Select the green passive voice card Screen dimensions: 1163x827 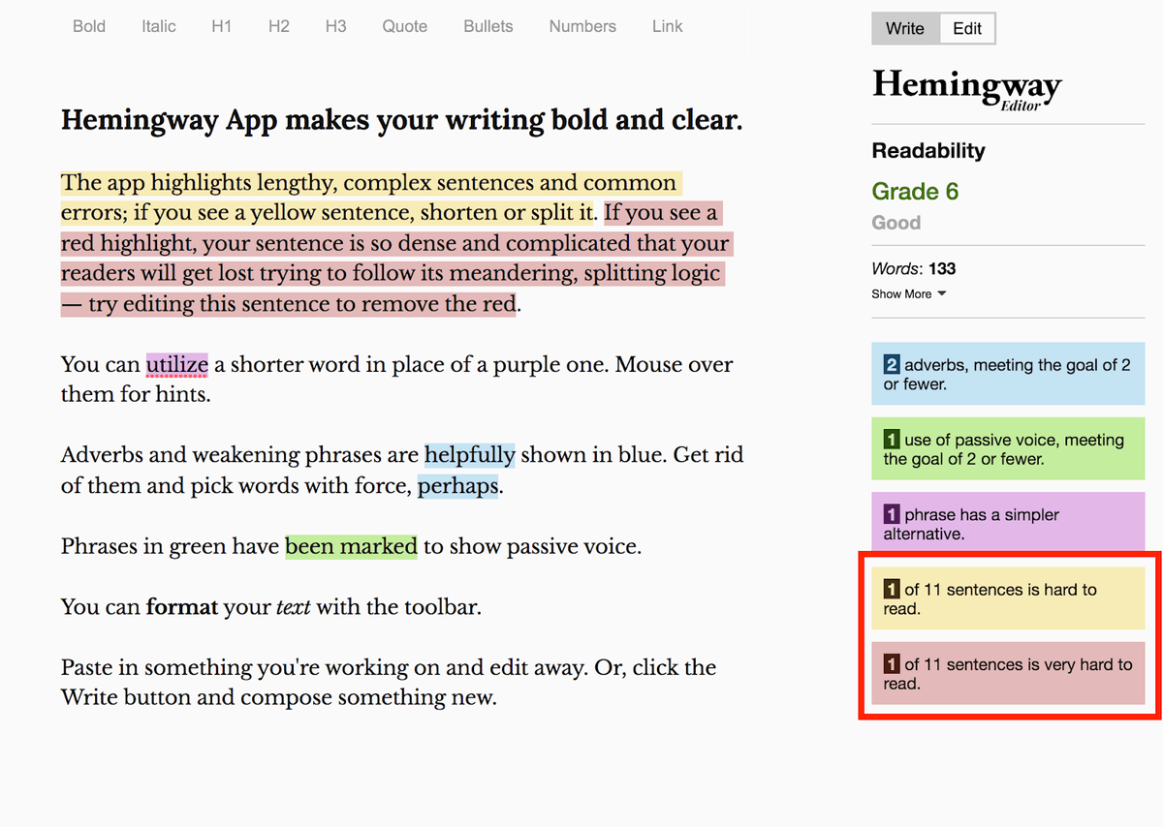coord(1008,448)
